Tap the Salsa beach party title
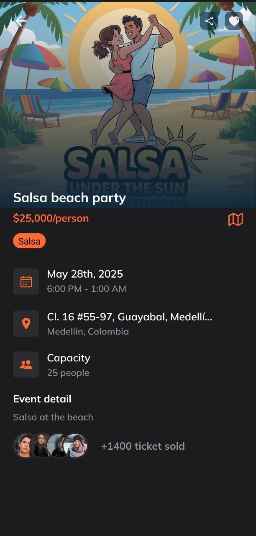Image resolution: width=256 pixels, height=536 pixels. click(x=69, y=198)
